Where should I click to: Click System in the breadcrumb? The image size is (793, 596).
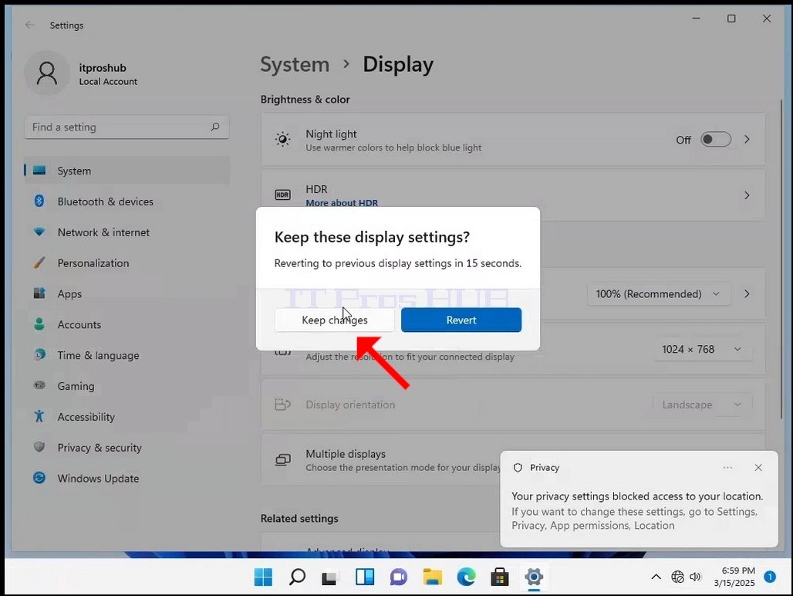(295, 65)
